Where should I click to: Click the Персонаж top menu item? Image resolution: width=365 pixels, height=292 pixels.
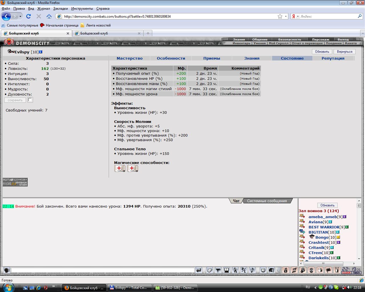321,39
